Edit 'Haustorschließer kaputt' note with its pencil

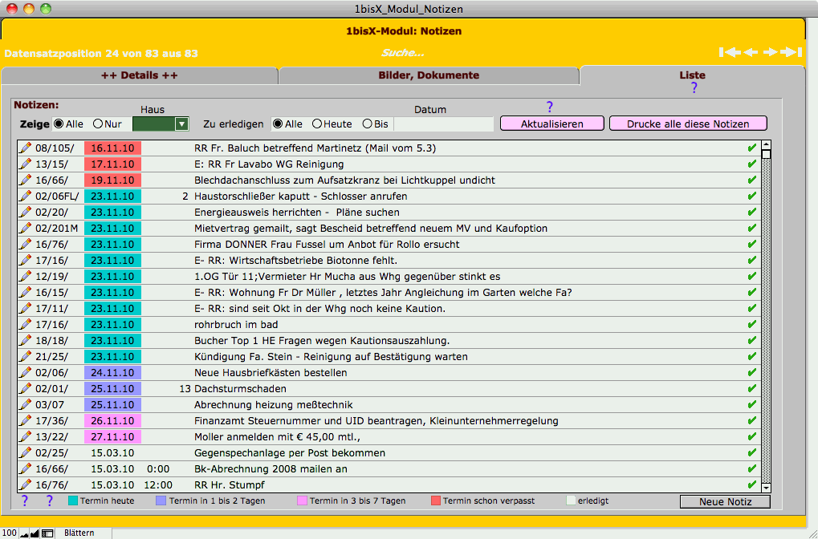point(25,196)
